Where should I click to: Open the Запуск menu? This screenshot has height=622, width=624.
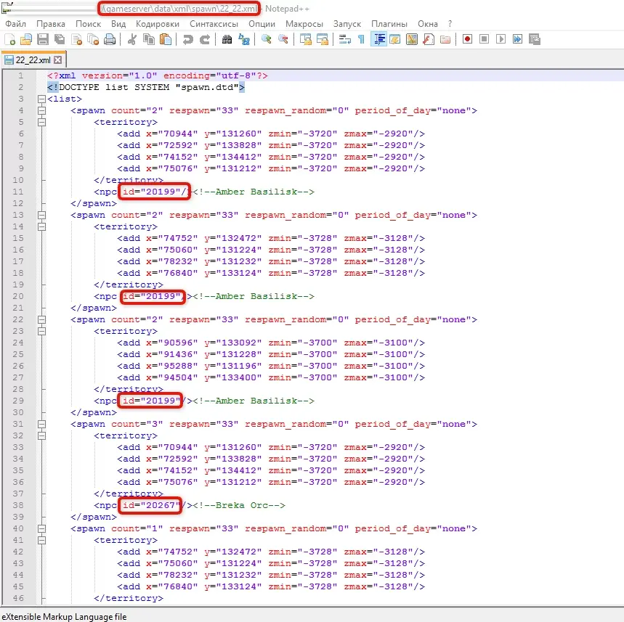[x=347, y=24]
